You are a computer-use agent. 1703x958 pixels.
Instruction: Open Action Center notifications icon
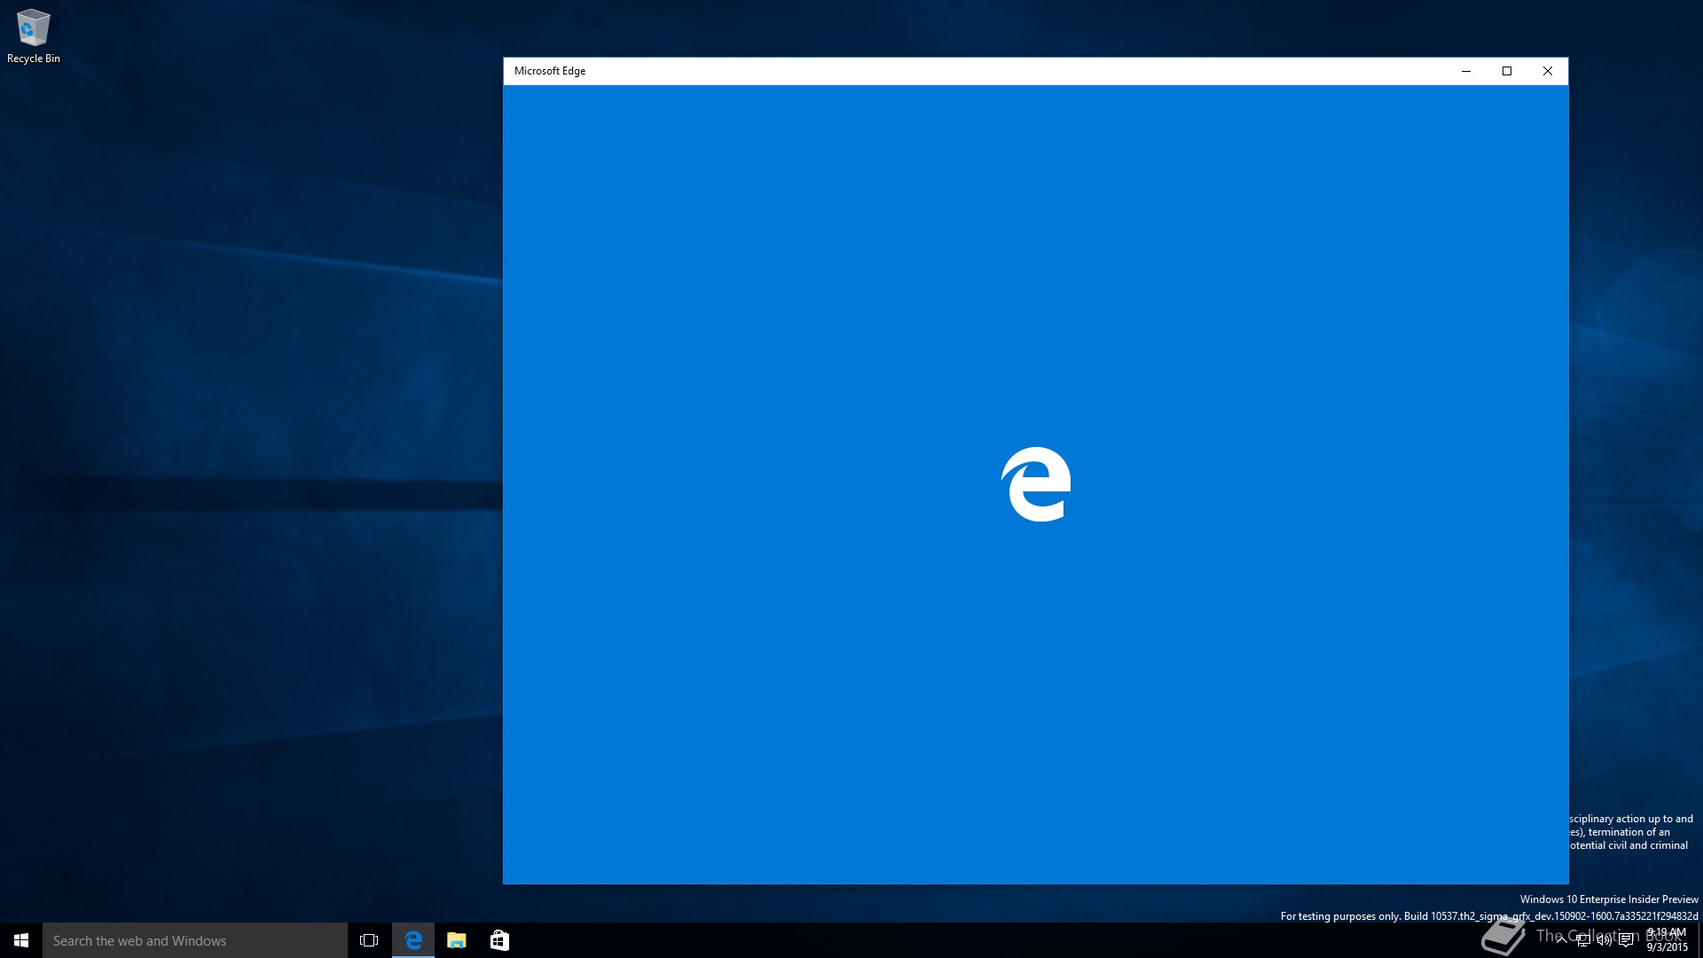[1626, 940]
